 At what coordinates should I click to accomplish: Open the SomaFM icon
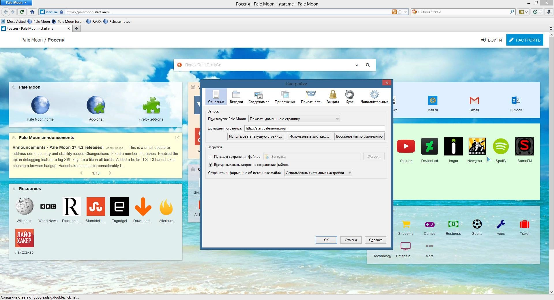(525, 146)
